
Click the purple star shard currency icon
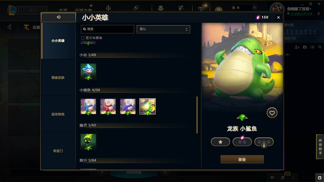(x=258, y=17)
